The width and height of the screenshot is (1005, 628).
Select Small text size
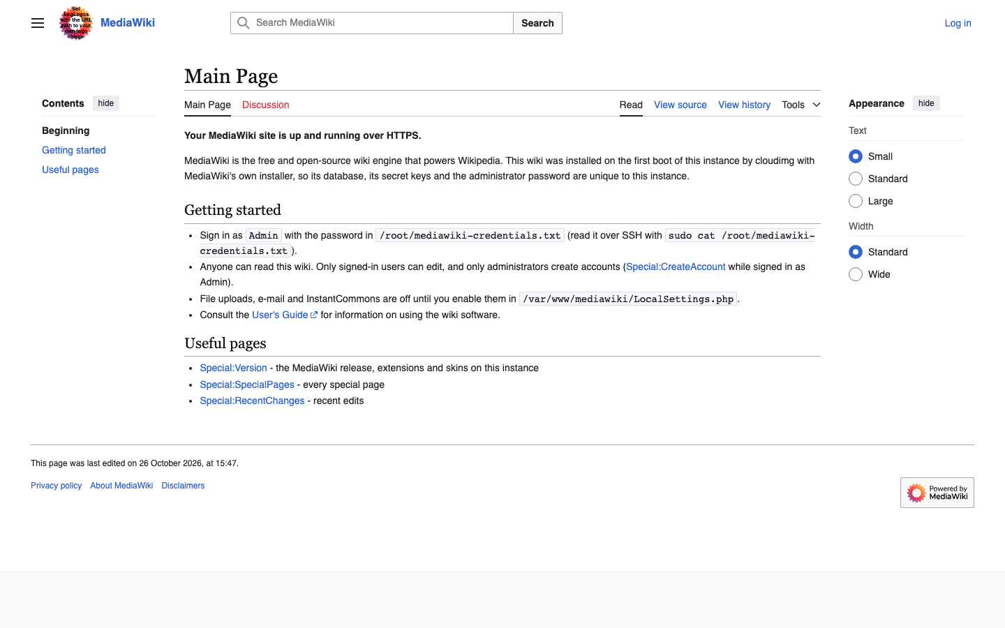point(856,156)
